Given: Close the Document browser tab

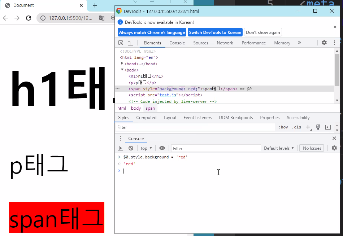Looking at the screenshot, I should (81, 5).
